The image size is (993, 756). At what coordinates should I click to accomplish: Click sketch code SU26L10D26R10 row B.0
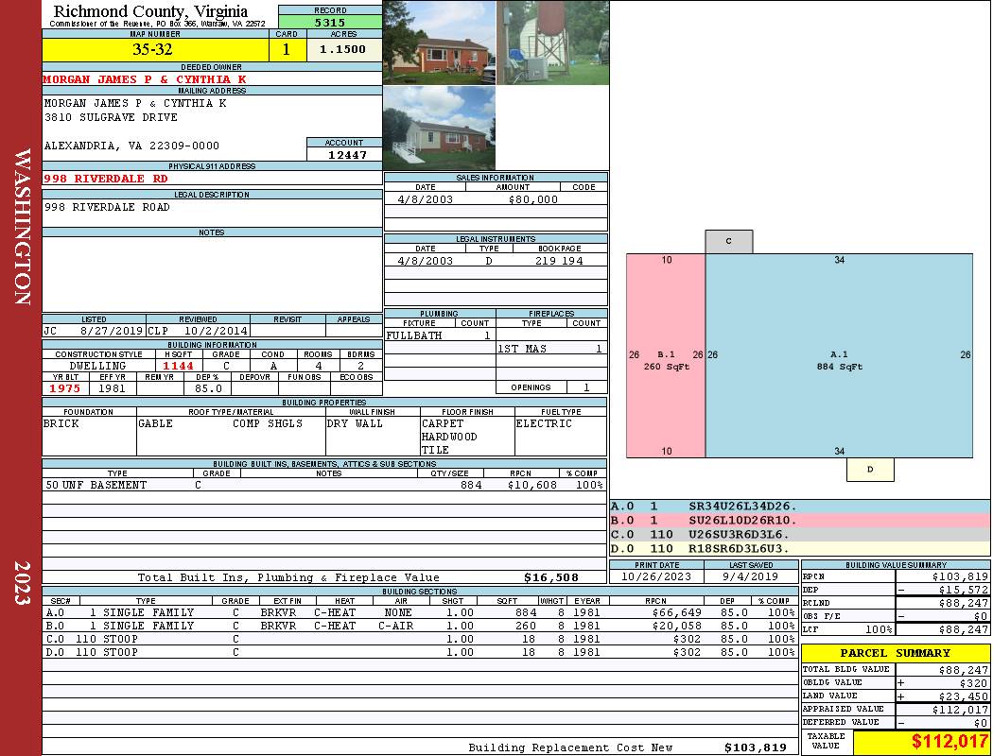coord(799,520)
